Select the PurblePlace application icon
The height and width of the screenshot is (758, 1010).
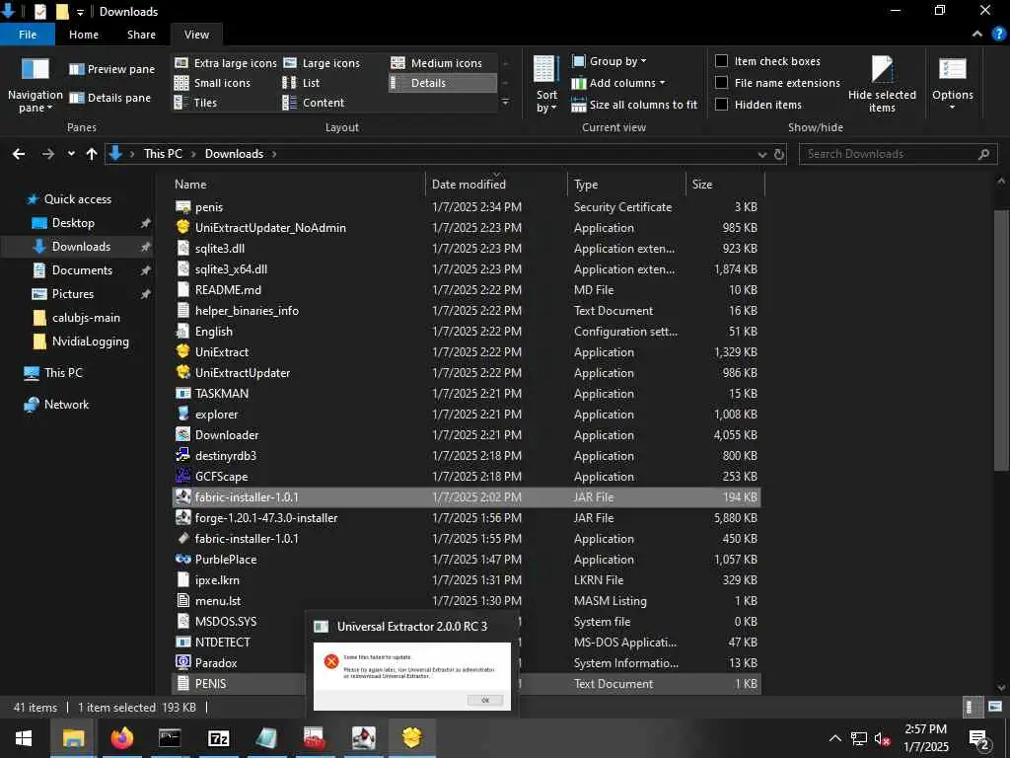coord(182,559)
